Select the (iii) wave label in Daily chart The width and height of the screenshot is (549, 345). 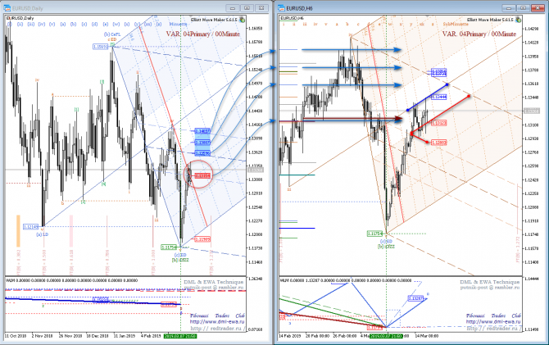pos(31,24)
